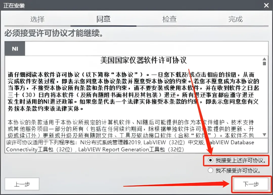Click the package list text mentioning LabVIEW Database
The image size is (273, 195).
coord(130,146)
